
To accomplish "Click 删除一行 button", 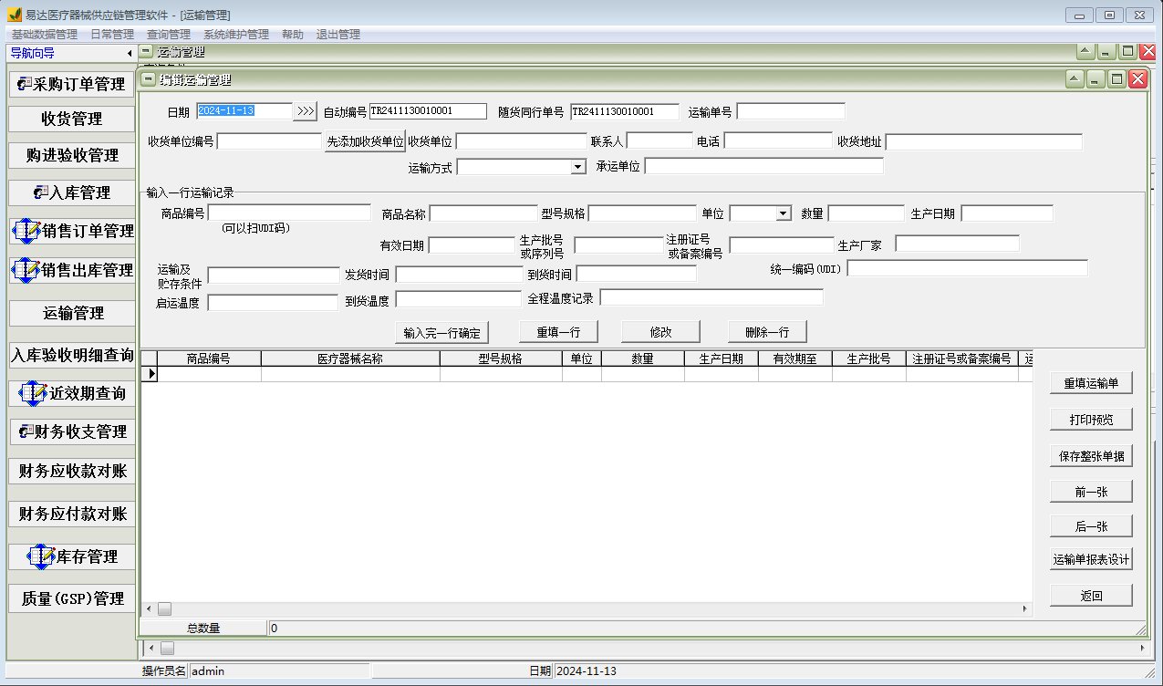I will (767, 331).
